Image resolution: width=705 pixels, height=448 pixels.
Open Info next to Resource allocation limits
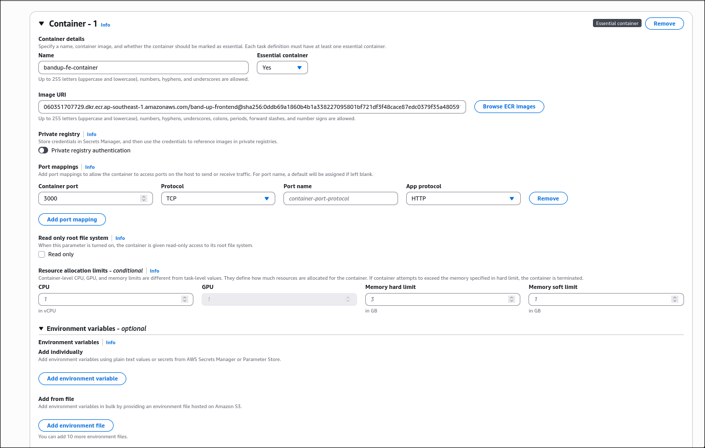point(154,271)
